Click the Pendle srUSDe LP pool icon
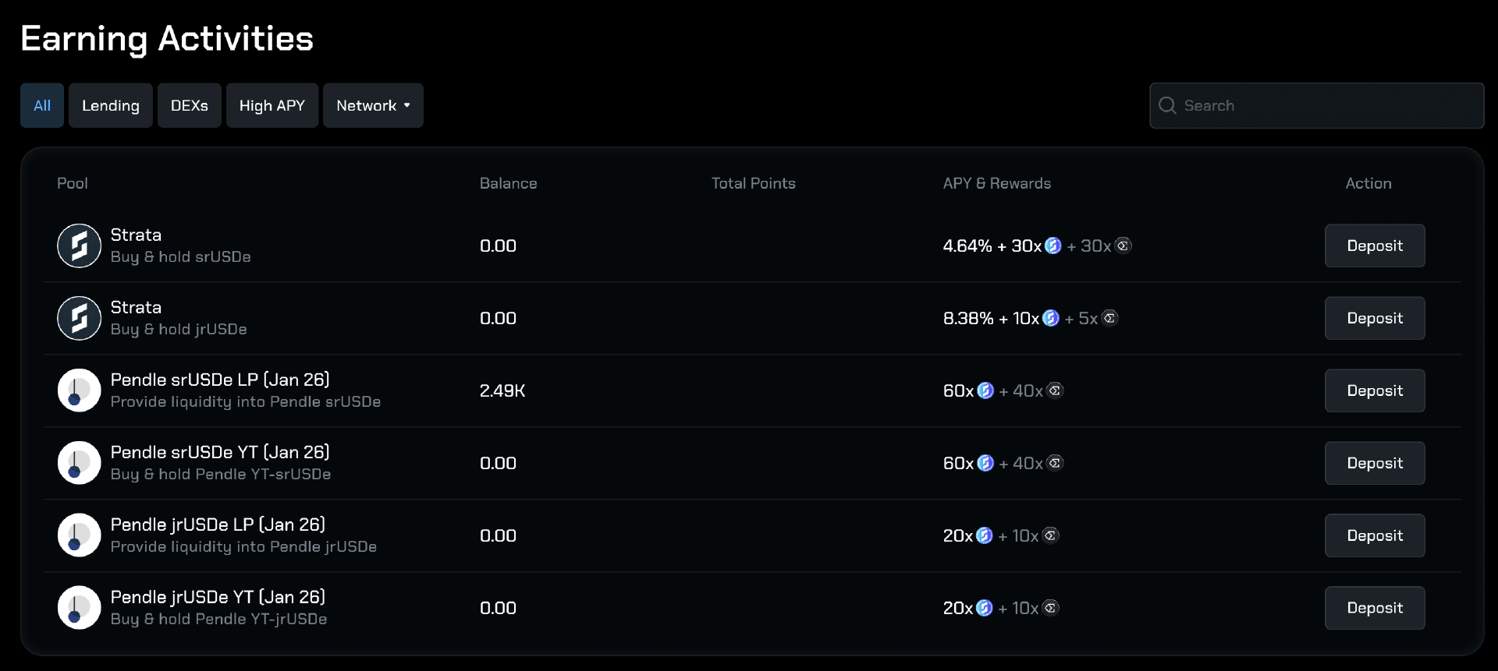 [x=79, y=390]
